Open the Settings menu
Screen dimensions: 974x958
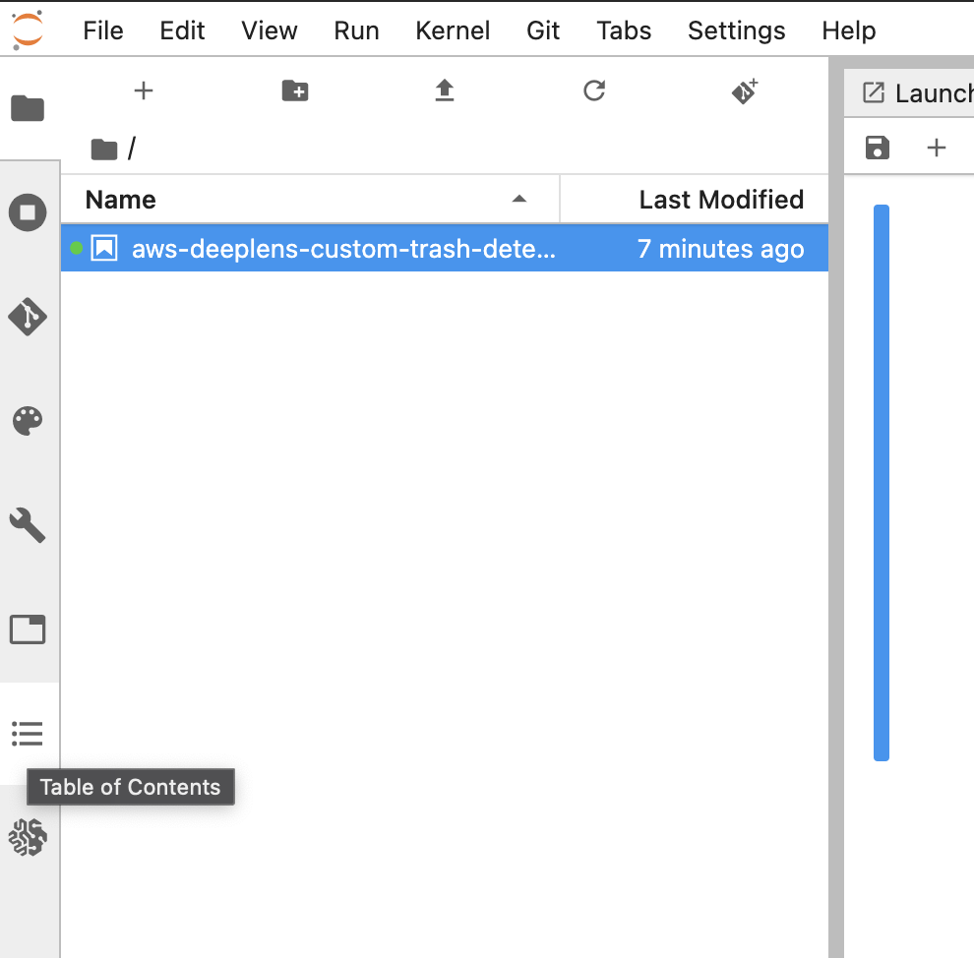coord(737,30)
